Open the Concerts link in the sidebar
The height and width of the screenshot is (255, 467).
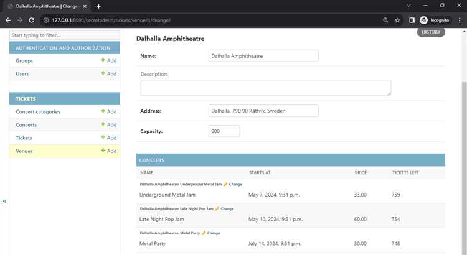tap(26, 124)
